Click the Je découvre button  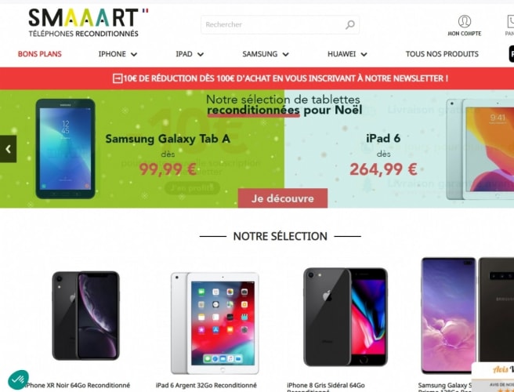point(283,198)
